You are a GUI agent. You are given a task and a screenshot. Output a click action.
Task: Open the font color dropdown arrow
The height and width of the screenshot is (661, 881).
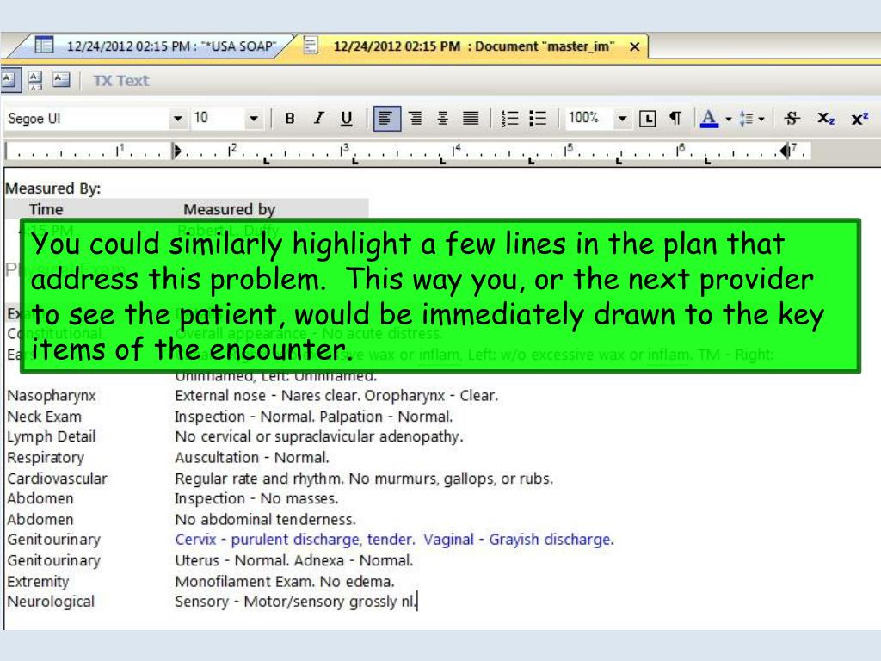[729, 119]
